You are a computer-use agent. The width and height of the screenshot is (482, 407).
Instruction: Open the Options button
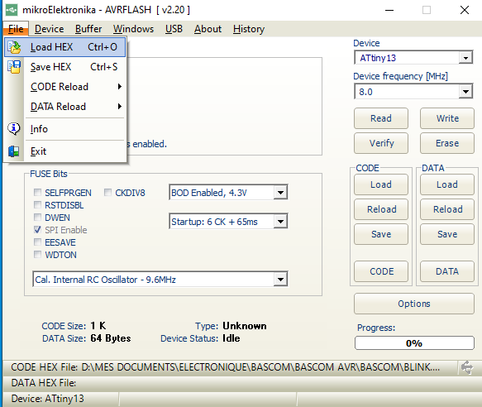point(414,304)
